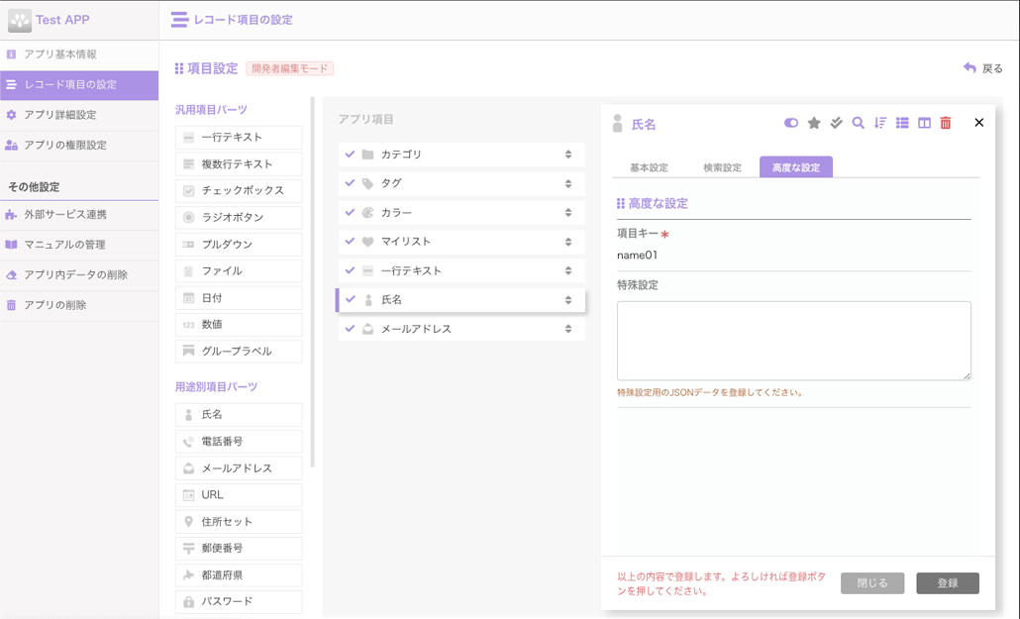Select the 電話番号 part

coord(239,442)
